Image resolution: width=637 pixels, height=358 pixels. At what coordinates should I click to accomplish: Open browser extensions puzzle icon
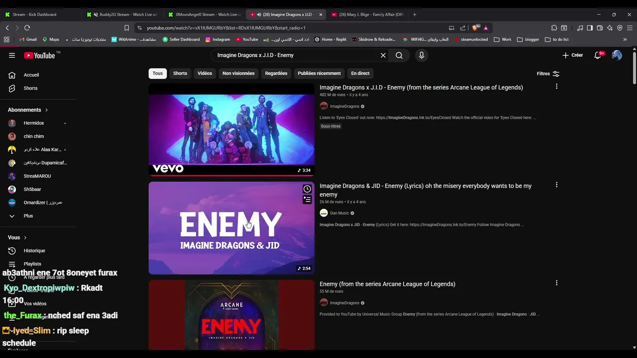[x=554, y=28]
